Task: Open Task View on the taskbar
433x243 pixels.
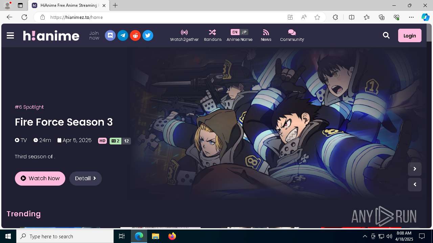Action: [122, 236]
